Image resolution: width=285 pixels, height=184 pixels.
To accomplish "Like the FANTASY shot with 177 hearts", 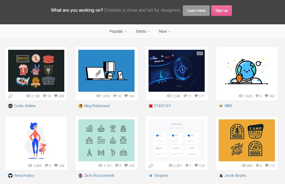I will click(196, 96).
